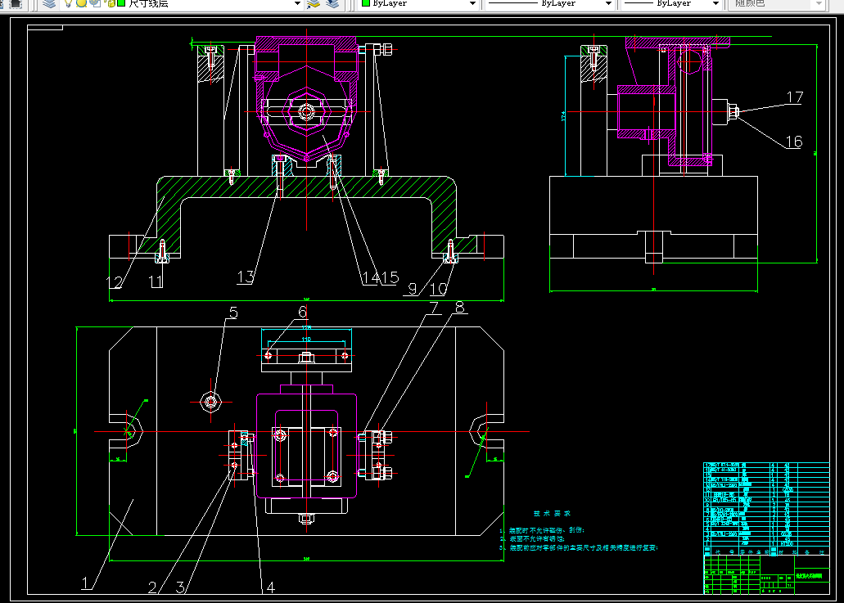This screenshot has width=844, height=603.
Task: Select part balloon number 17 label
Action: (x=795, y=97)
